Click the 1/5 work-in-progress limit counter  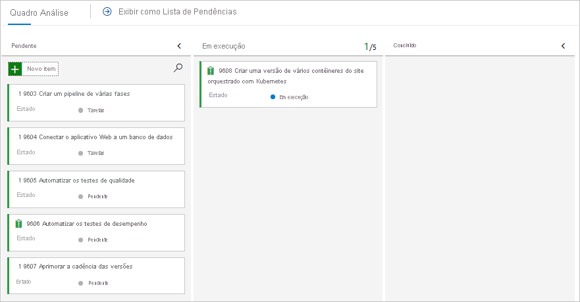(x=370, y=47)
